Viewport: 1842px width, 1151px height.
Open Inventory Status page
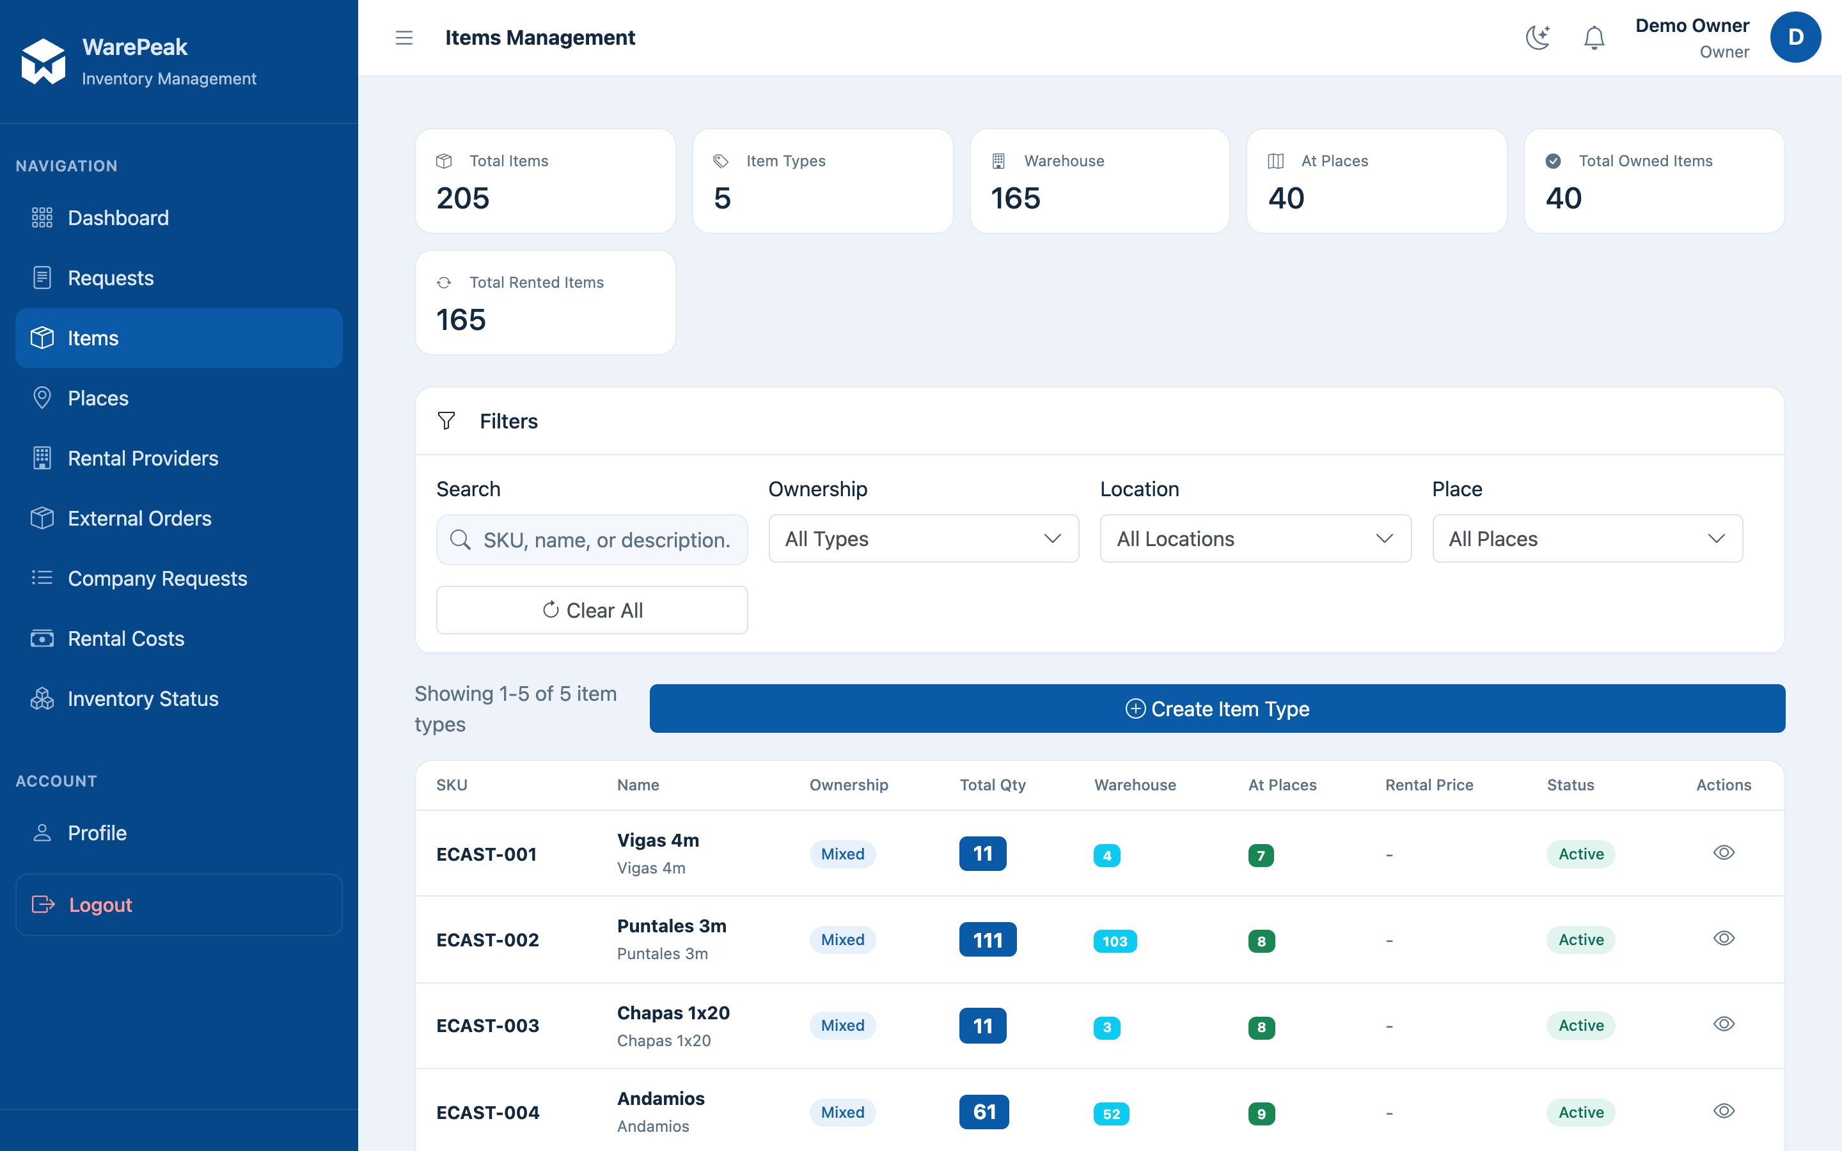click(x=179, y=698)
